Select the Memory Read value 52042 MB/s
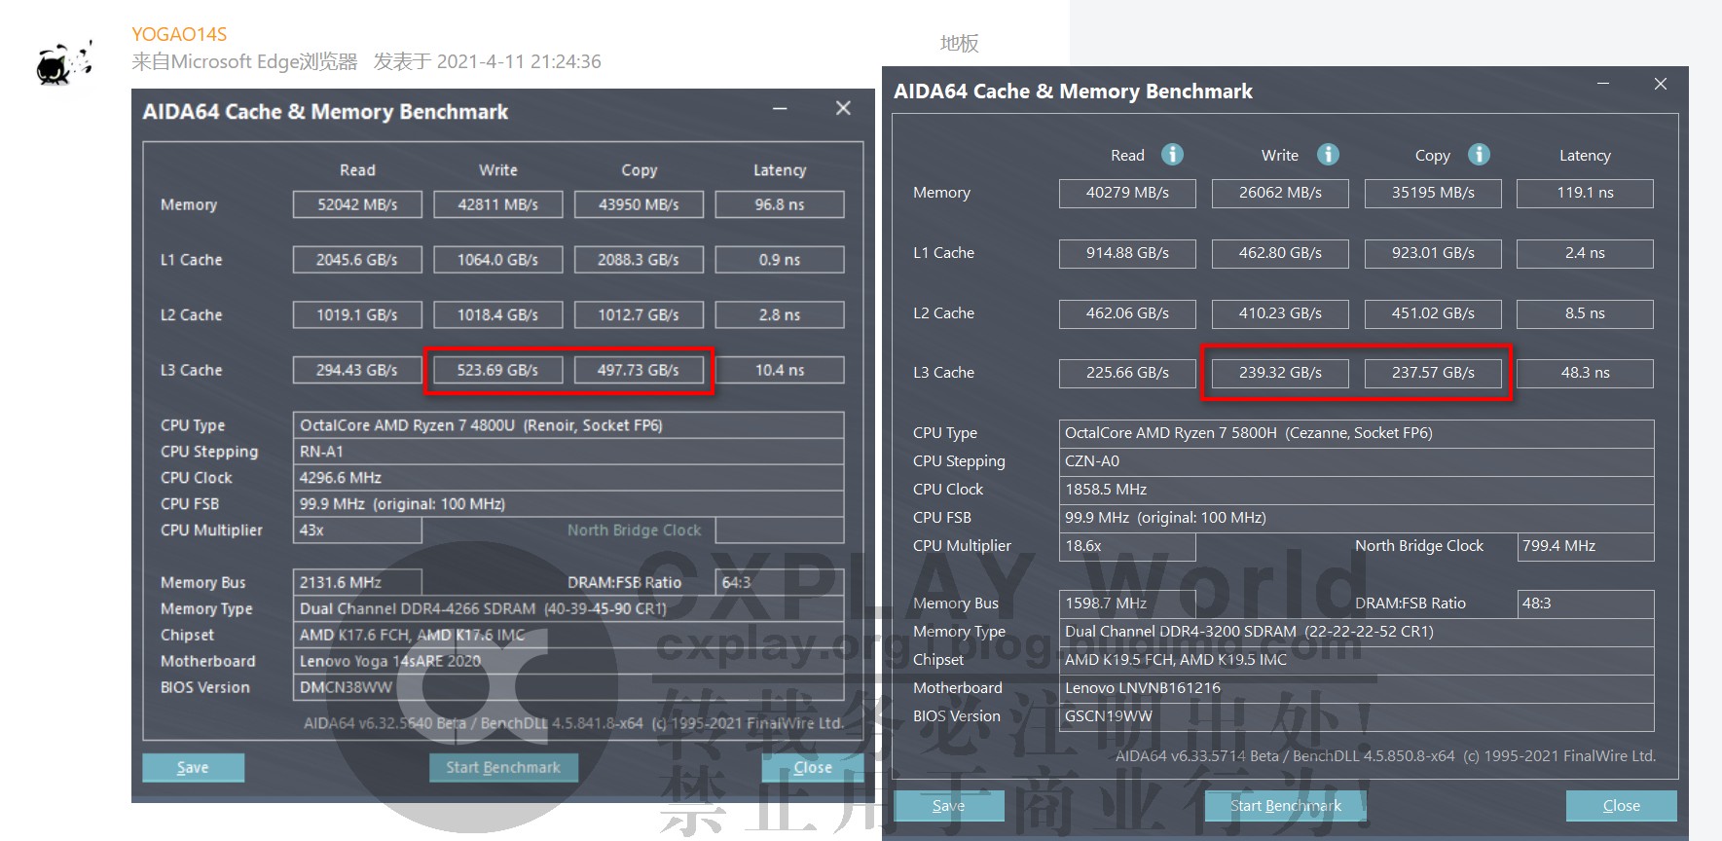The width and height of the screenshot is (1722, 841). [x=357, y=204]
